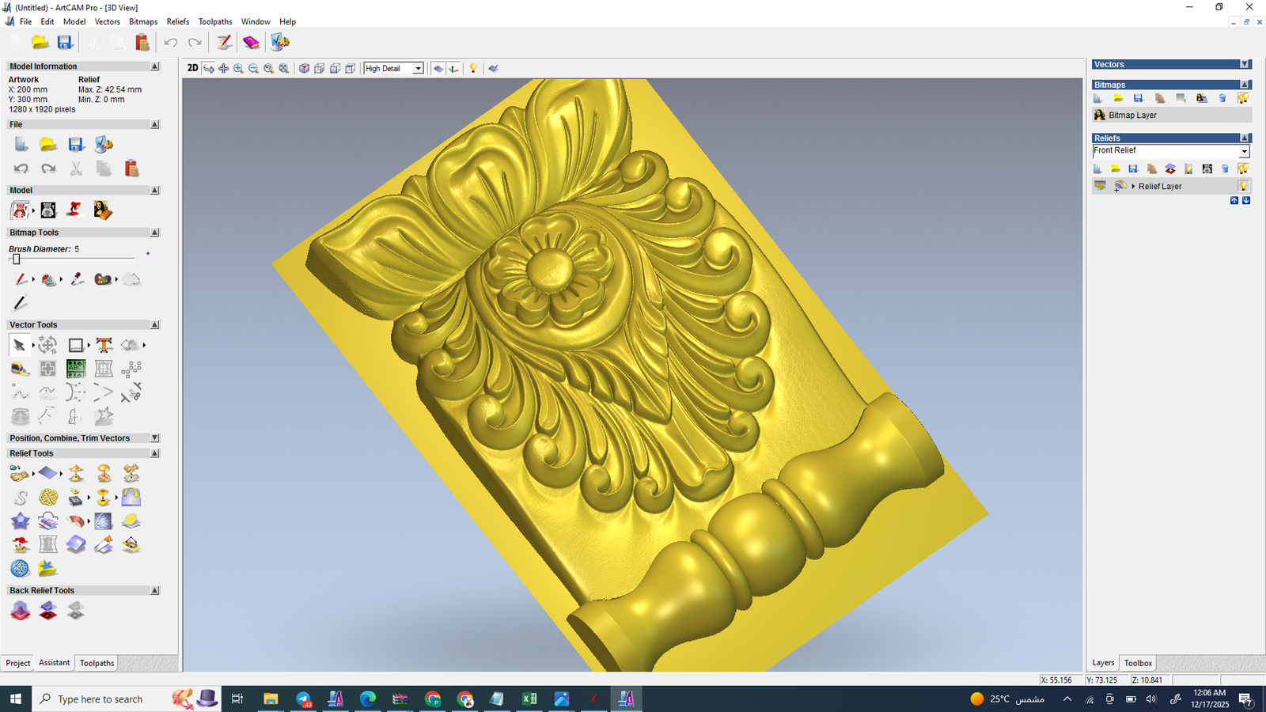Image resolution: width=1266 pixels, height=712 pixels.
Task: Toggle all relief layers visibility bulbs
Action: click(x=1243, y=169)
